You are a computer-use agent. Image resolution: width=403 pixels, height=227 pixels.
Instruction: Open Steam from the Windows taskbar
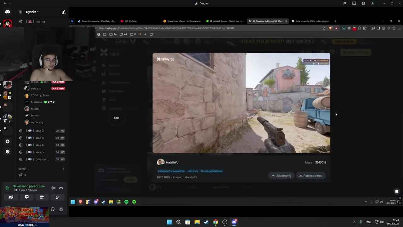(206, 222)
